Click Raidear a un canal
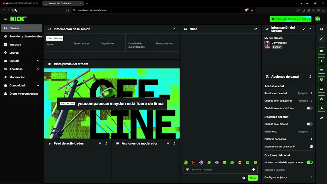The height and width of the screenshot is (184, 327). pos(275,170)
